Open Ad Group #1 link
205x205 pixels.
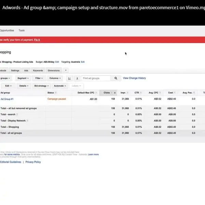click(7, 99)
